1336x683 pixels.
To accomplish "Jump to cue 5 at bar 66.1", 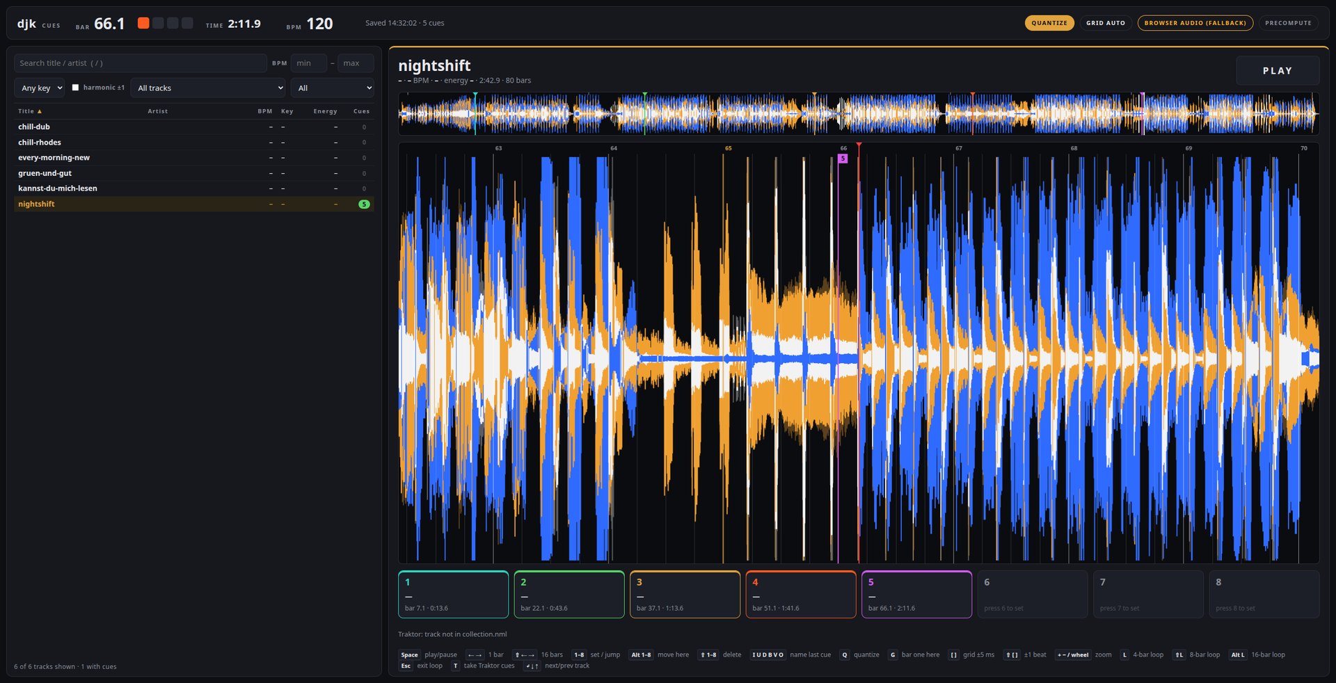I will (x=917, y=595).
